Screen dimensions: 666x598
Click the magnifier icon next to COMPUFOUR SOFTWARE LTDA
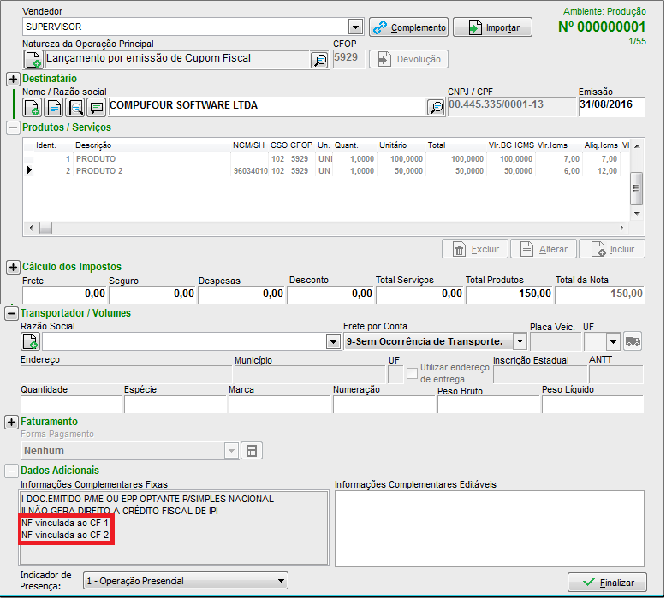(436, 107)
